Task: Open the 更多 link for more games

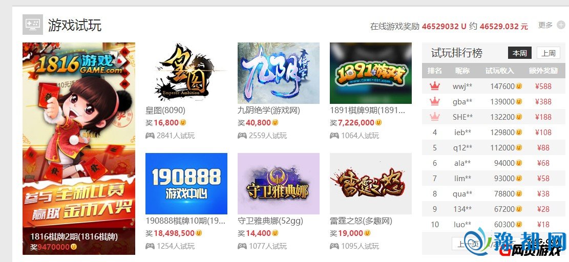Action: tap(545, 25)
